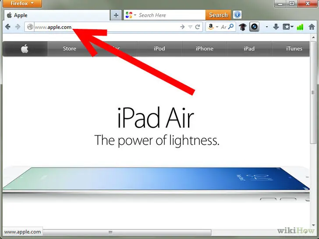
Task: Click the globe site identity icon
Action: pos(30,27)
